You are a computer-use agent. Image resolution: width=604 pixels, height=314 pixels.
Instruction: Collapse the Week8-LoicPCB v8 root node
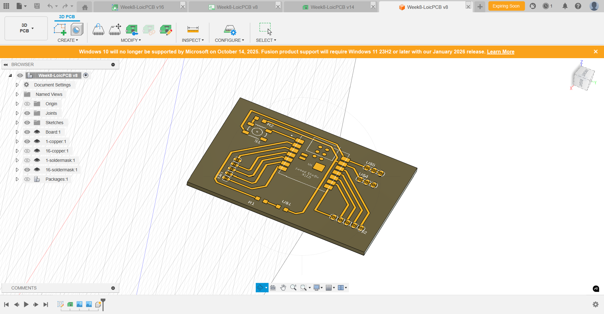tap(10, 75)
